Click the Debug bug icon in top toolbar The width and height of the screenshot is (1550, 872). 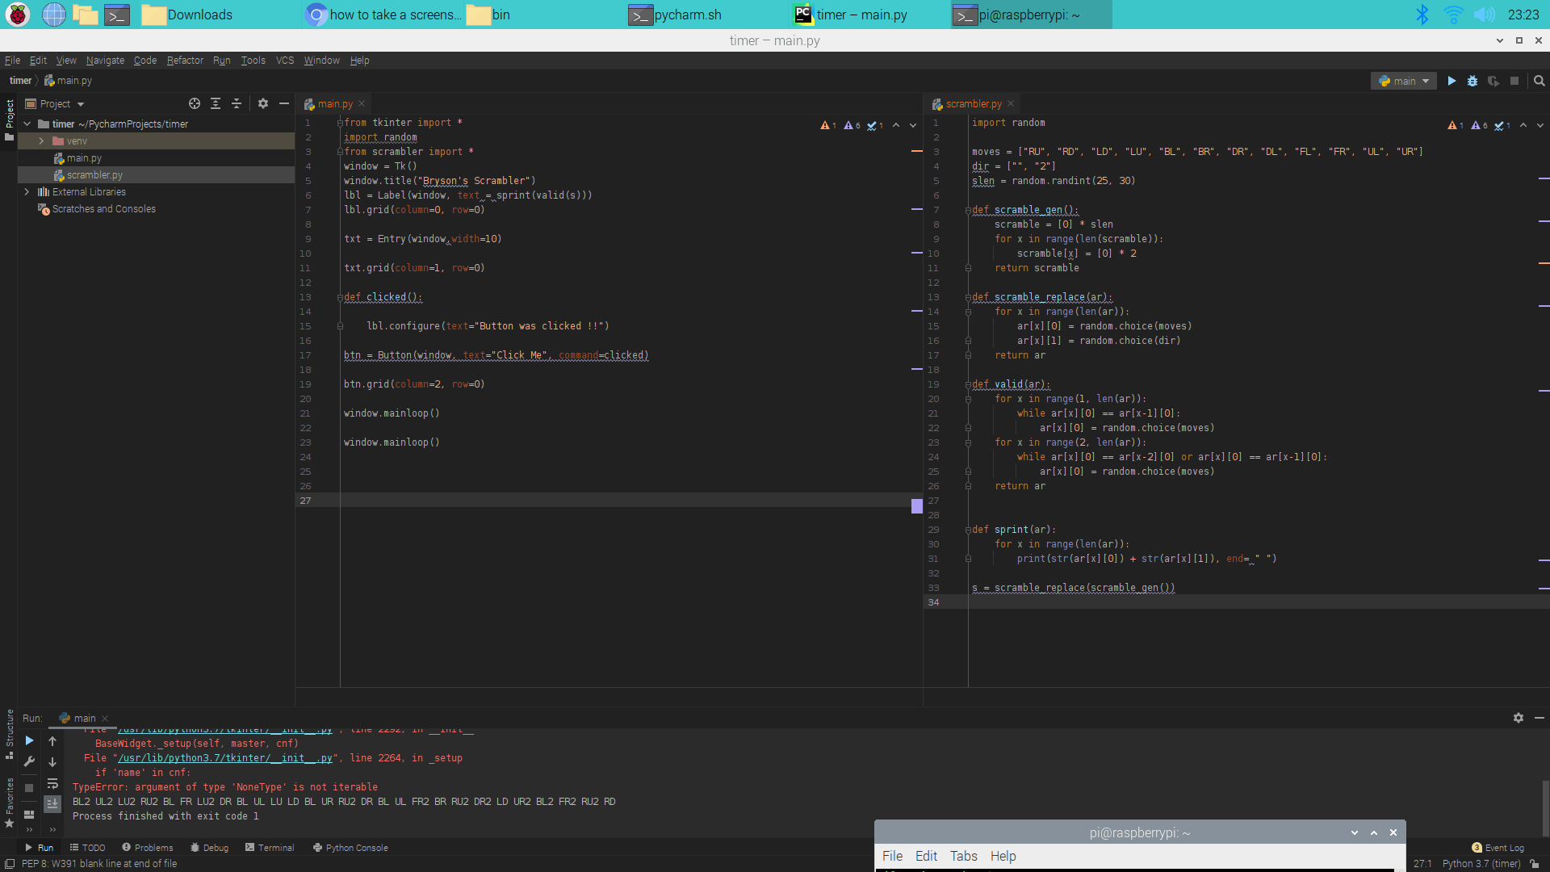1472,81
